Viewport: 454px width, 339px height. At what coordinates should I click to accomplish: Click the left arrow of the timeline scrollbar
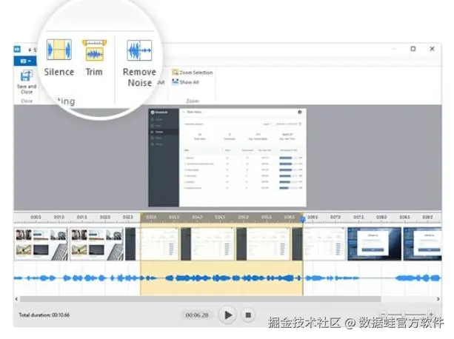(x=16, y=299)
